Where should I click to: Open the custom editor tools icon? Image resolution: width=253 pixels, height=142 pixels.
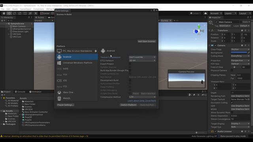[x=36, y=13]
